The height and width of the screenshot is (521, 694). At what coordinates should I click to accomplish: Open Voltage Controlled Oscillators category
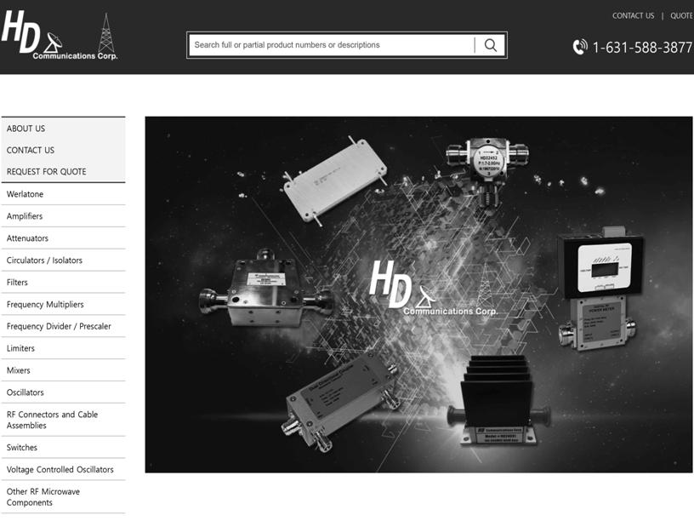click(63, 470)
